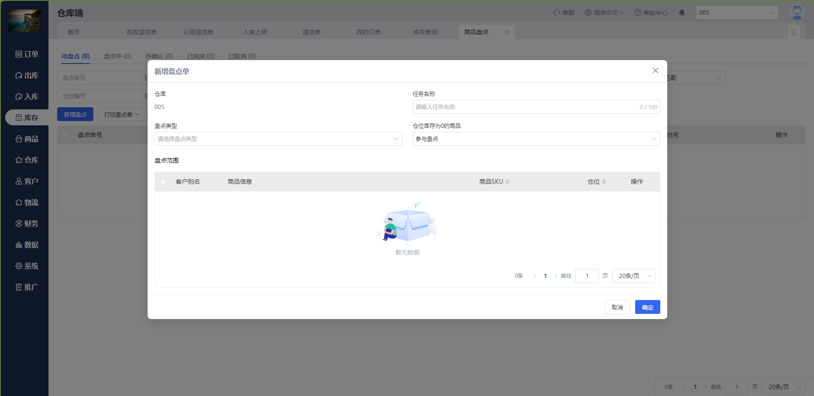Expand dialog's 20条/页 page size selector
814x396 pixels.
click(633, 276)
